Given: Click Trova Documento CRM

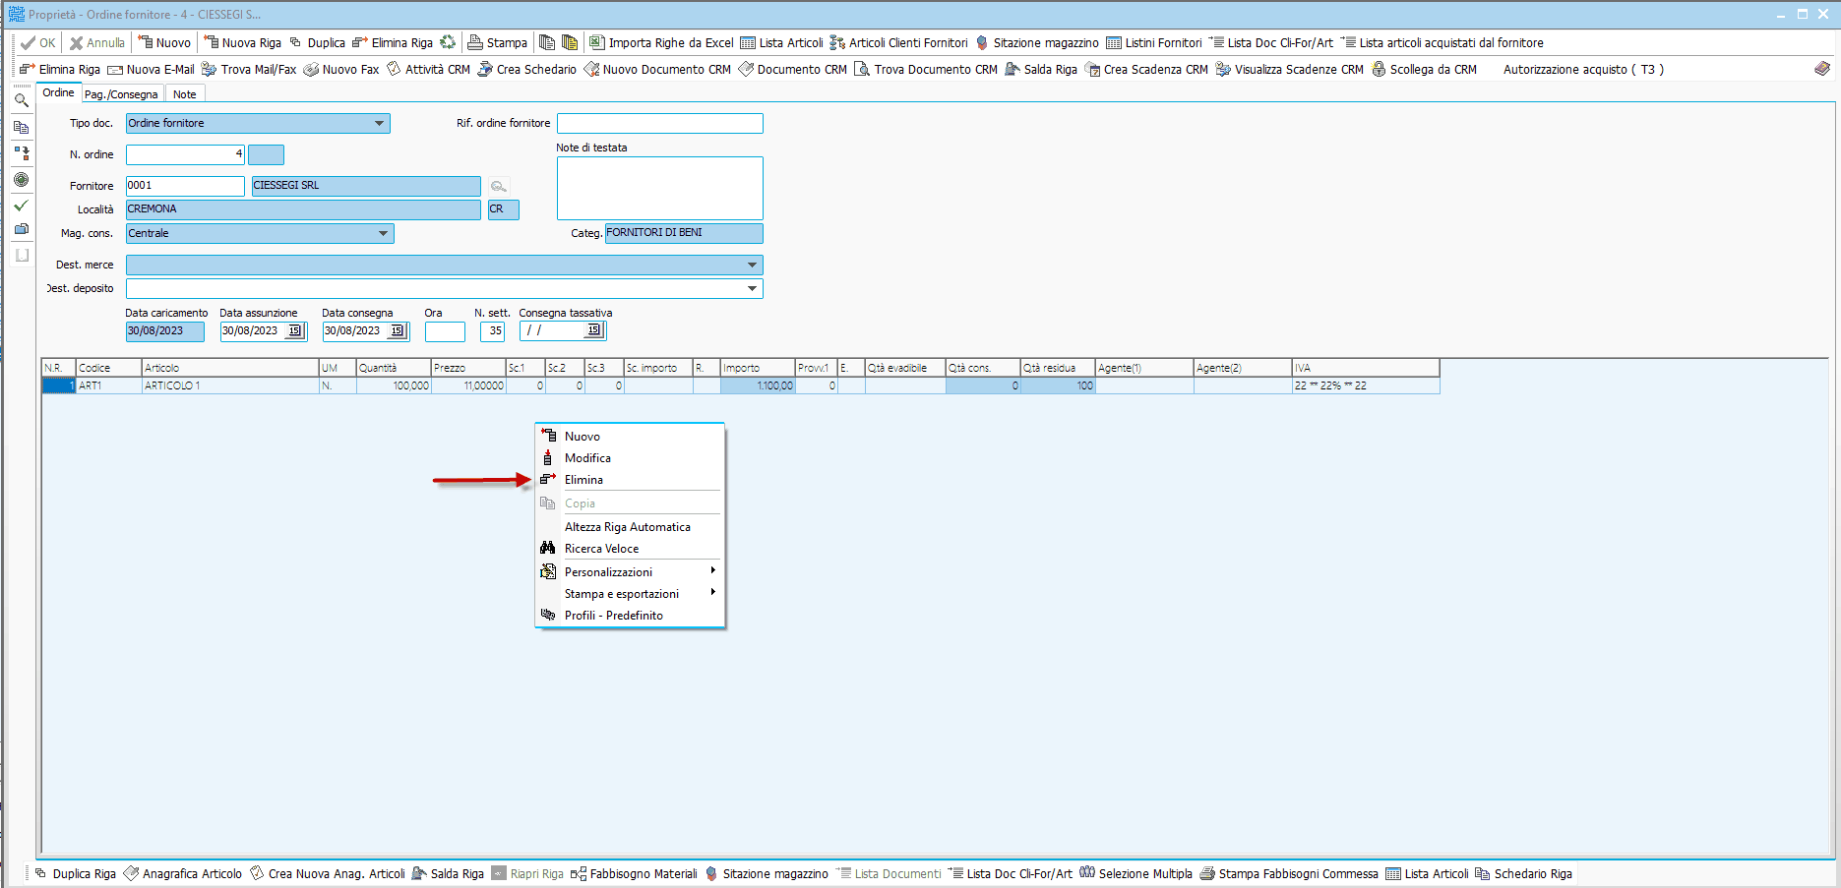Looking at the screenshot, I should [x=926, y=70].
